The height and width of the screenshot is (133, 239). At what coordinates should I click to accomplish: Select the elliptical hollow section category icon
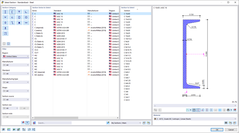[x=5, y=23]
